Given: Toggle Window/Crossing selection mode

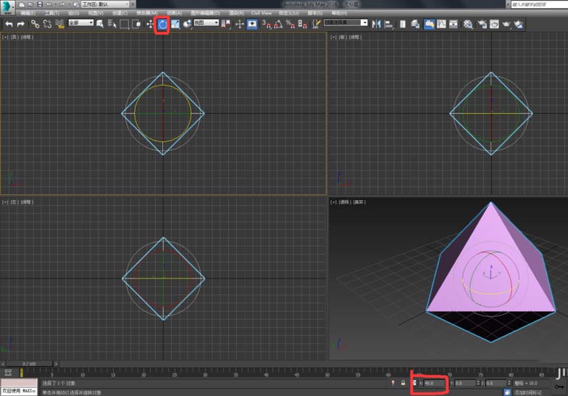Looking at the screenshot, I should pyautogui.click(x=136, y=25).
